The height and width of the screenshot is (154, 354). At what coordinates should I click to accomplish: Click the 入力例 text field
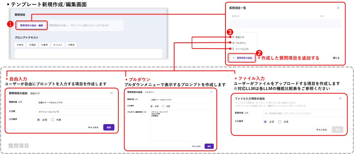pos(75,112)
